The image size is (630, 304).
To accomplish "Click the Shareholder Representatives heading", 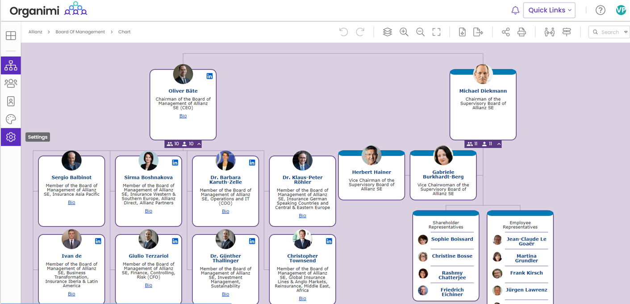I will click(x=446, y=225).
